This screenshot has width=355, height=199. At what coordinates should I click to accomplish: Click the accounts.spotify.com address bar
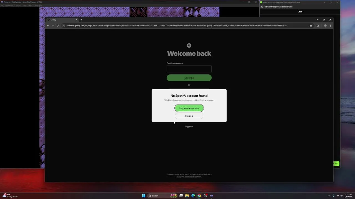[x=176, y=25]
